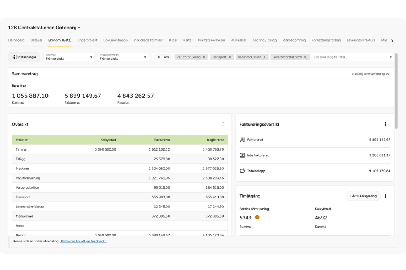The width and height of the screenshot is (406, 270).
Task: Click the orange warning icon next to 5343
Action: tap(257, 218)
